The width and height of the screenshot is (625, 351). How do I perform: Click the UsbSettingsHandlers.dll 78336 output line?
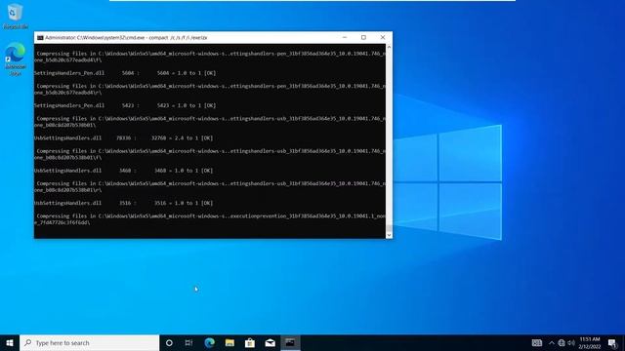124,138
